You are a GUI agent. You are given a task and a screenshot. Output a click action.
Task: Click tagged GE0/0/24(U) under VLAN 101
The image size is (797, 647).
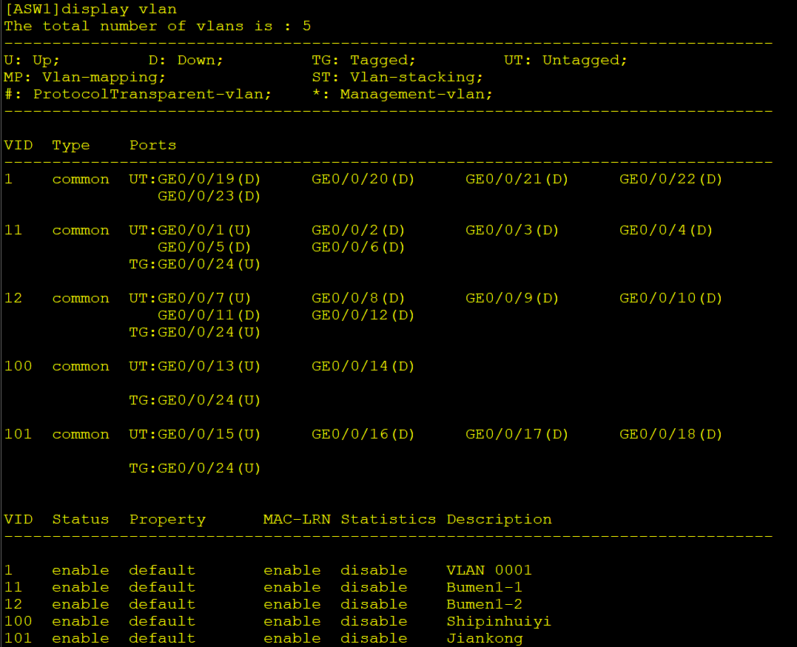pyautogui.click(x=209, y=468)
